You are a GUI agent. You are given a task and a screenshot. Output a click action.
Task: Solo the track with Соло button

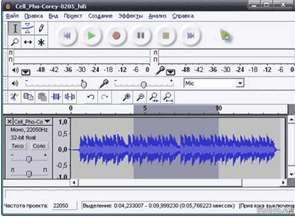(39, 146)
